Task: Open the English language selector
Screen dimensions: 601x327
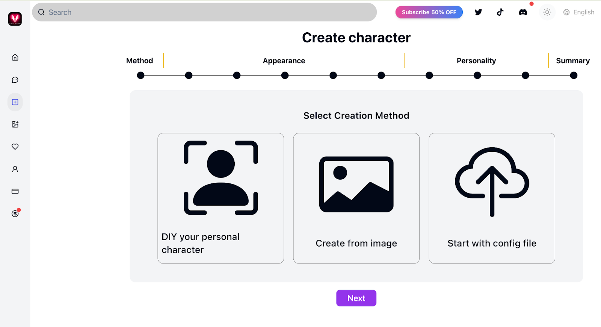Action: pos(579,12)
